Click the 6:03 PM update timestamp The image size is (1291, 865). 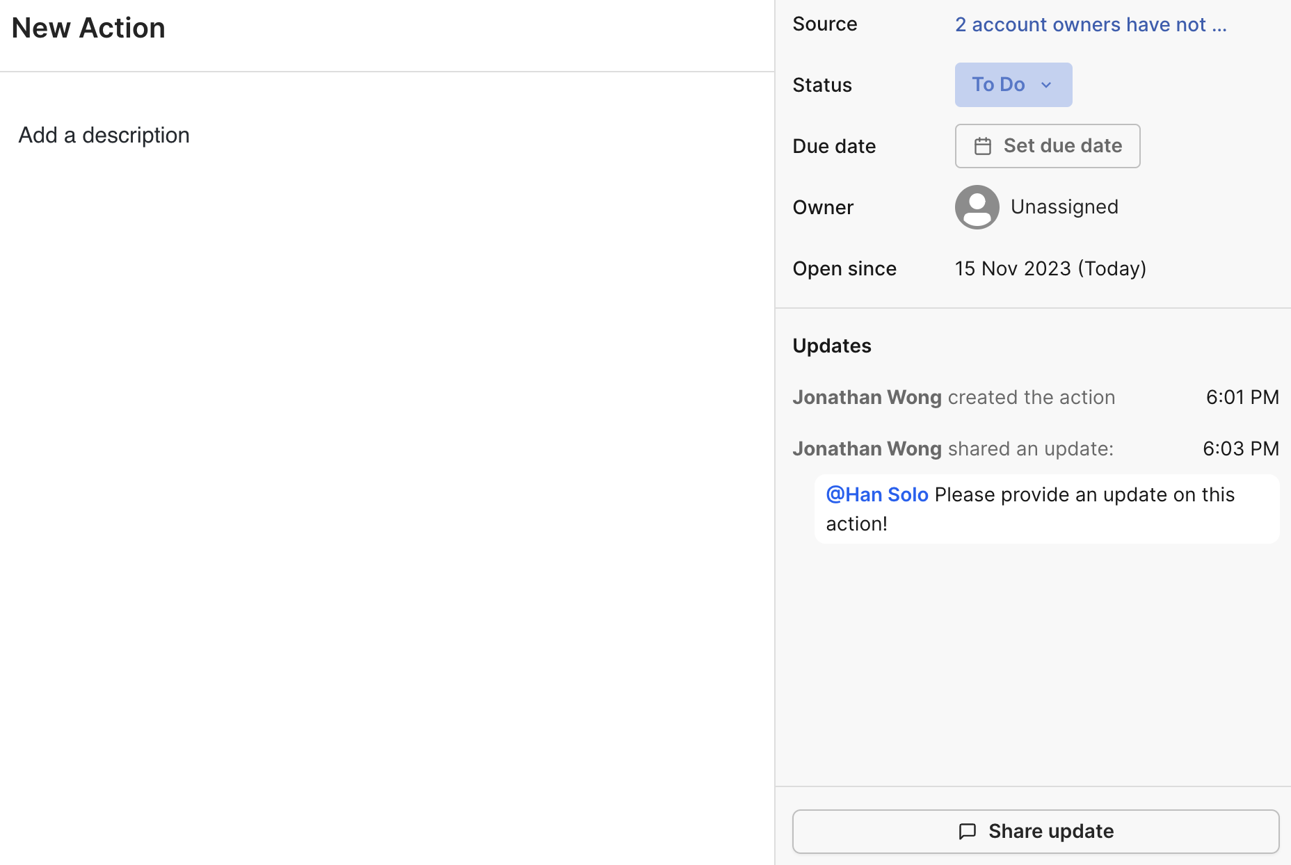(x=1241, y=448)
